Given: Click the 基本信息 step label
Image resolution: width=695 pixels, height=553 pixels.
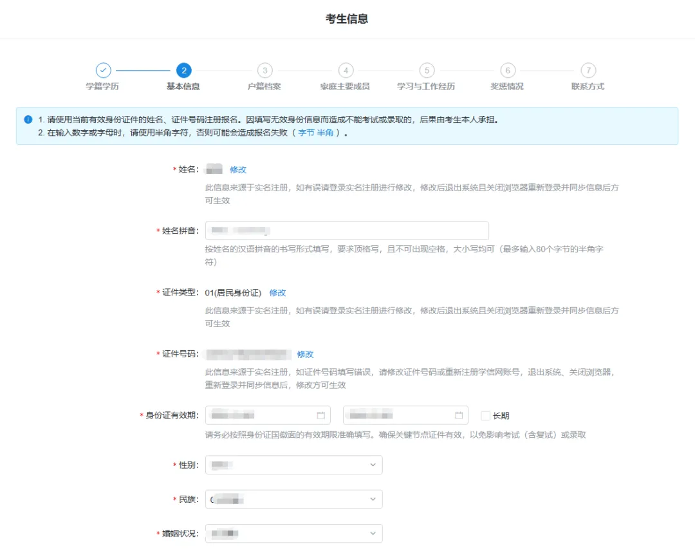Looking at the screenshot, I should (183, 86).
